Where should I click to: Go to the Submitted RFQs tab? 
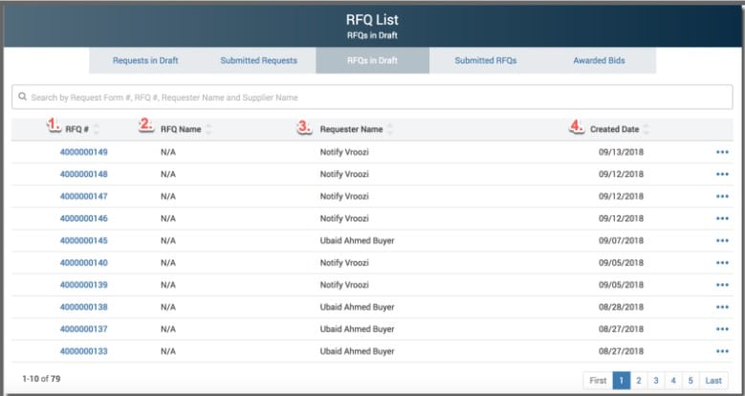click(485, 60)
